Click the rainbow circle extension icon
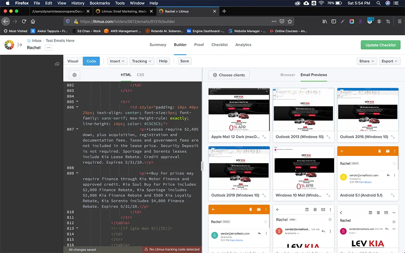Viewport: 405px width, 253px height. (352, 21)
